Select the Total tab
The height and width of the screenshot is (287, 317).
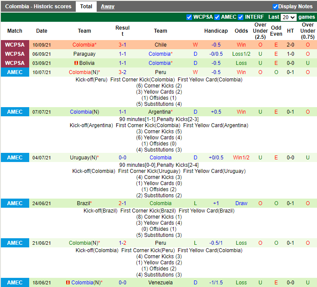[86, 7]
